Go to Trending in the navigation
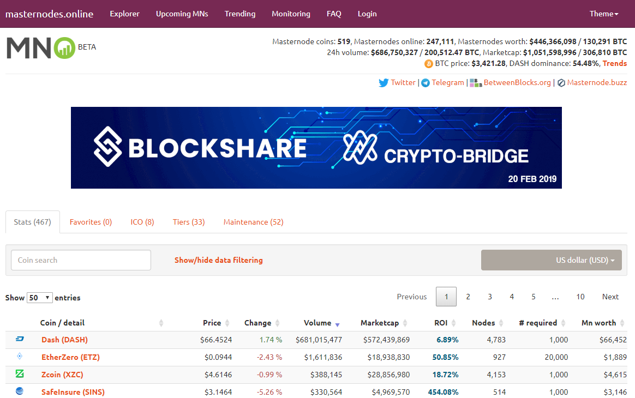 [240, 14]
